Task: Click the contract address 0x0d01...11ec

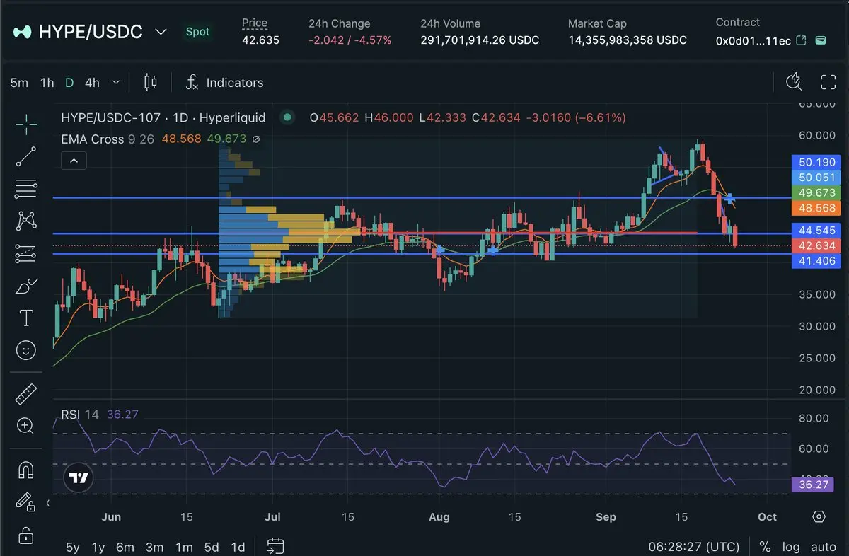Action: coord(753,40)
